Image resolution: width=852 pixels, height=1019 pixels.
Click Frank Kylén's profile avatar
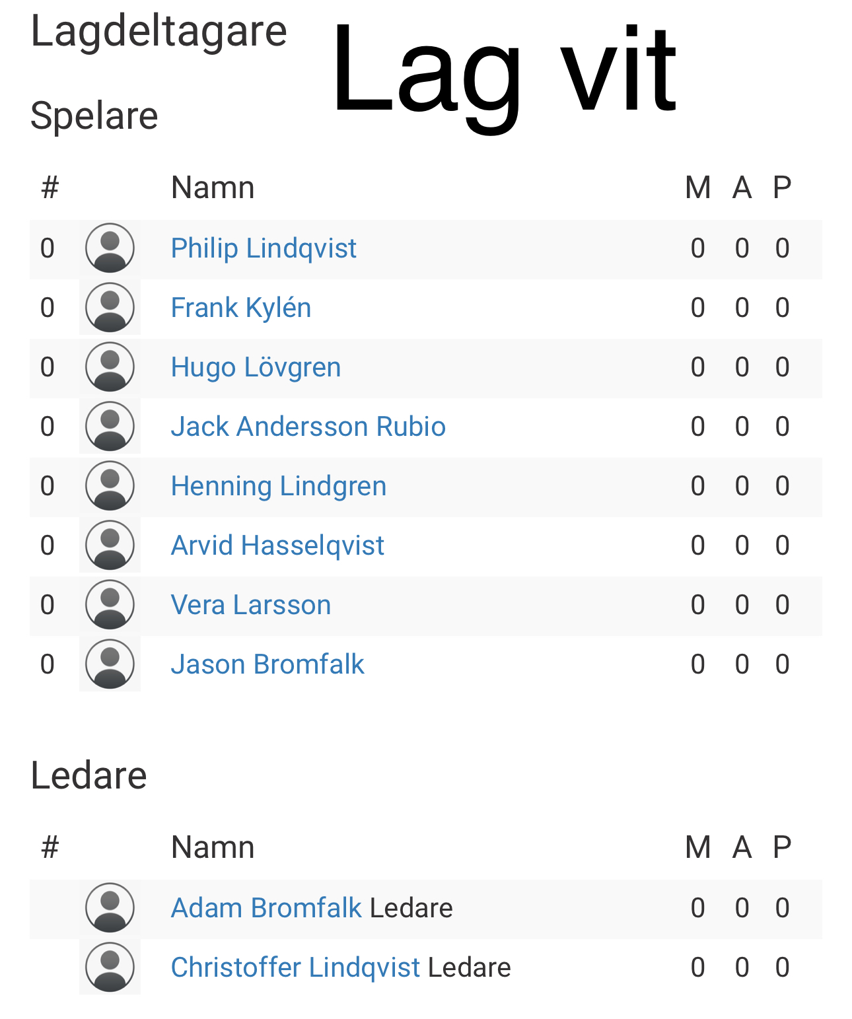tap(110, 308)
